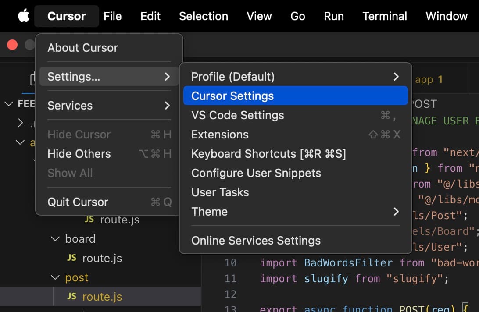This screenshot has width=479, height=312.
Task: Expand the Theme submenu
Action: coord(295,212)
